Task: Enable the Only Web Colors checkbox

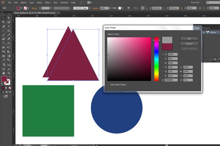Action: pos(109,85)
